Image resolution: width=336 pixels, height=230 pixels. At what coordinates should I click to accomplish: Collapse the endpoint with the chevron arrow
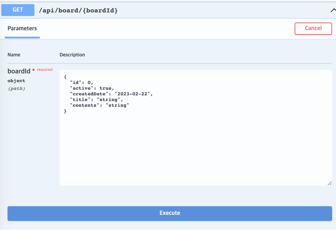click(333, 11)
